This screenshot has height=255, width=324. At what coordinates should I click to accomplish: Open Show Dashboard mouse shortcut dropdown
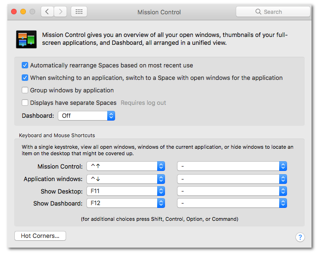pos(232,203)
